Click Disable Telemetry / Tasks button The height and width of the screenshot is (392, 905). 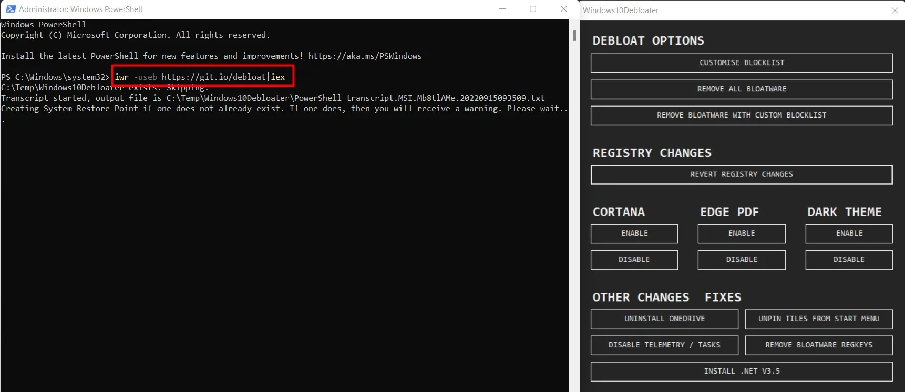coord(664,345)
